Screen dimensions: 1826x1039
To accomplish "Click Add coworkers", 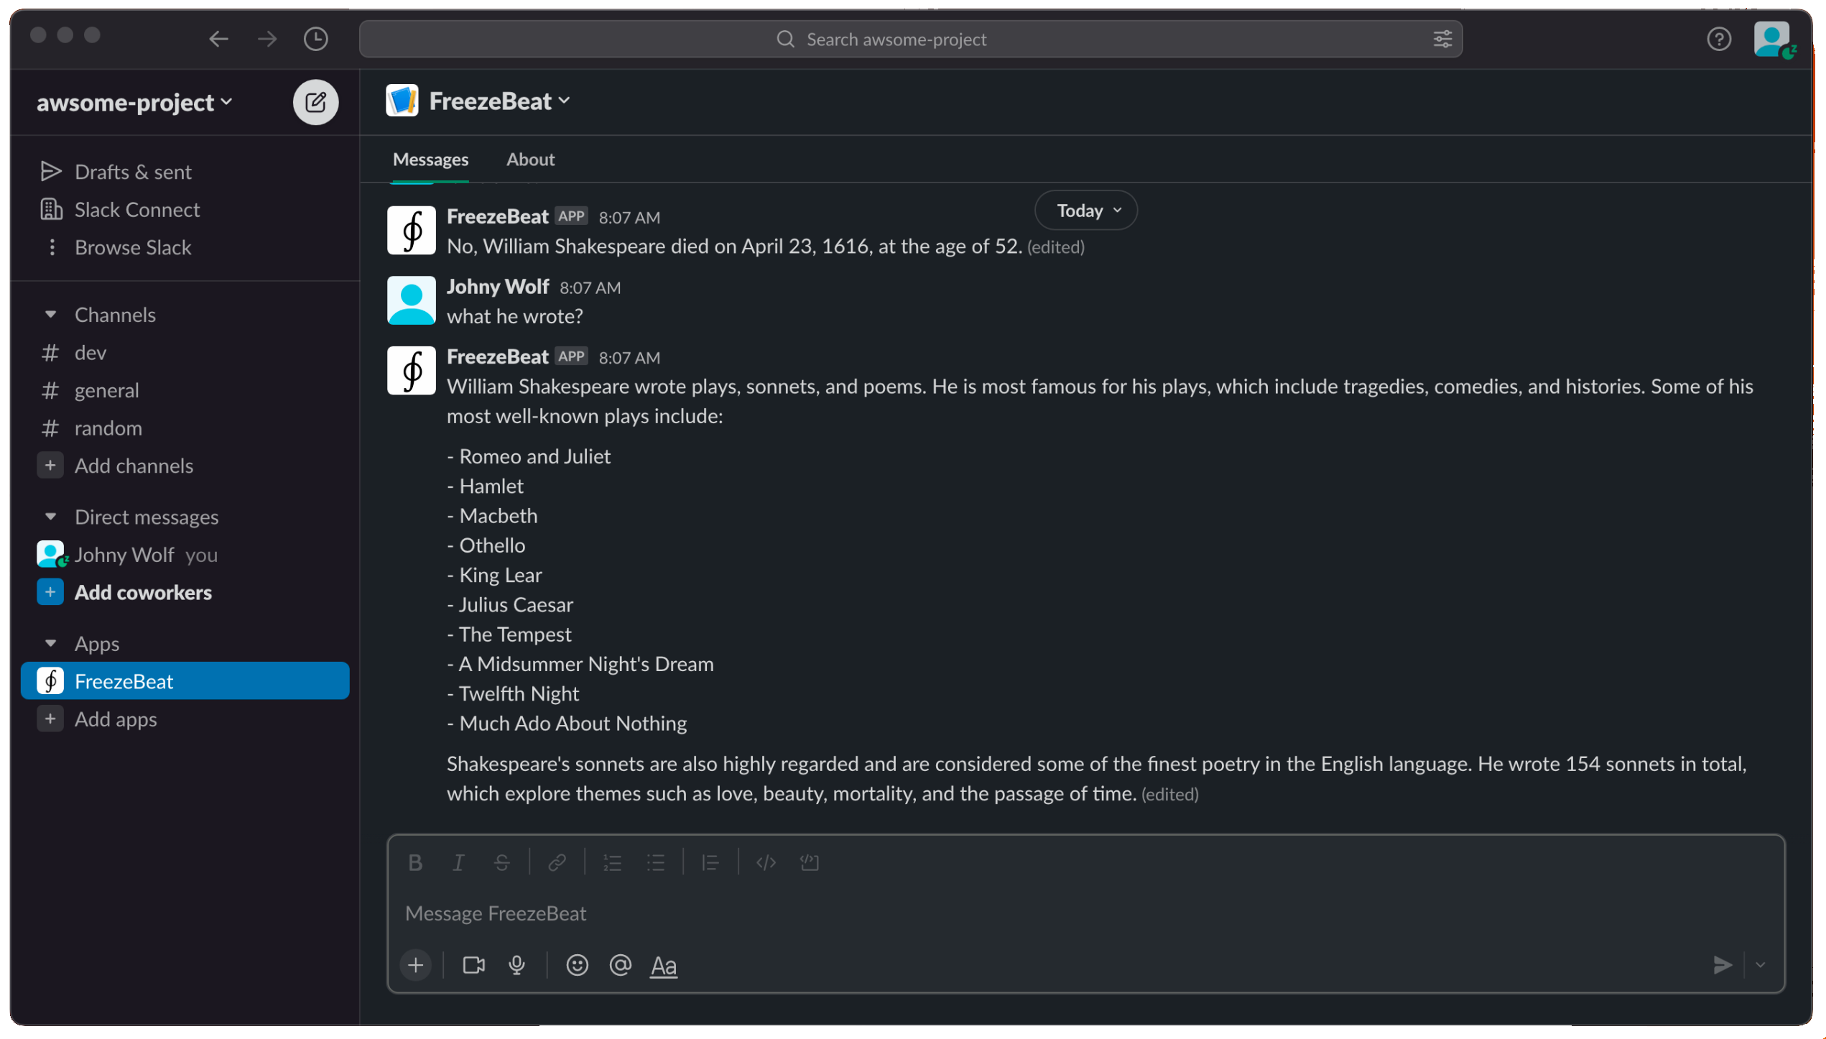I will pos(143,592).
